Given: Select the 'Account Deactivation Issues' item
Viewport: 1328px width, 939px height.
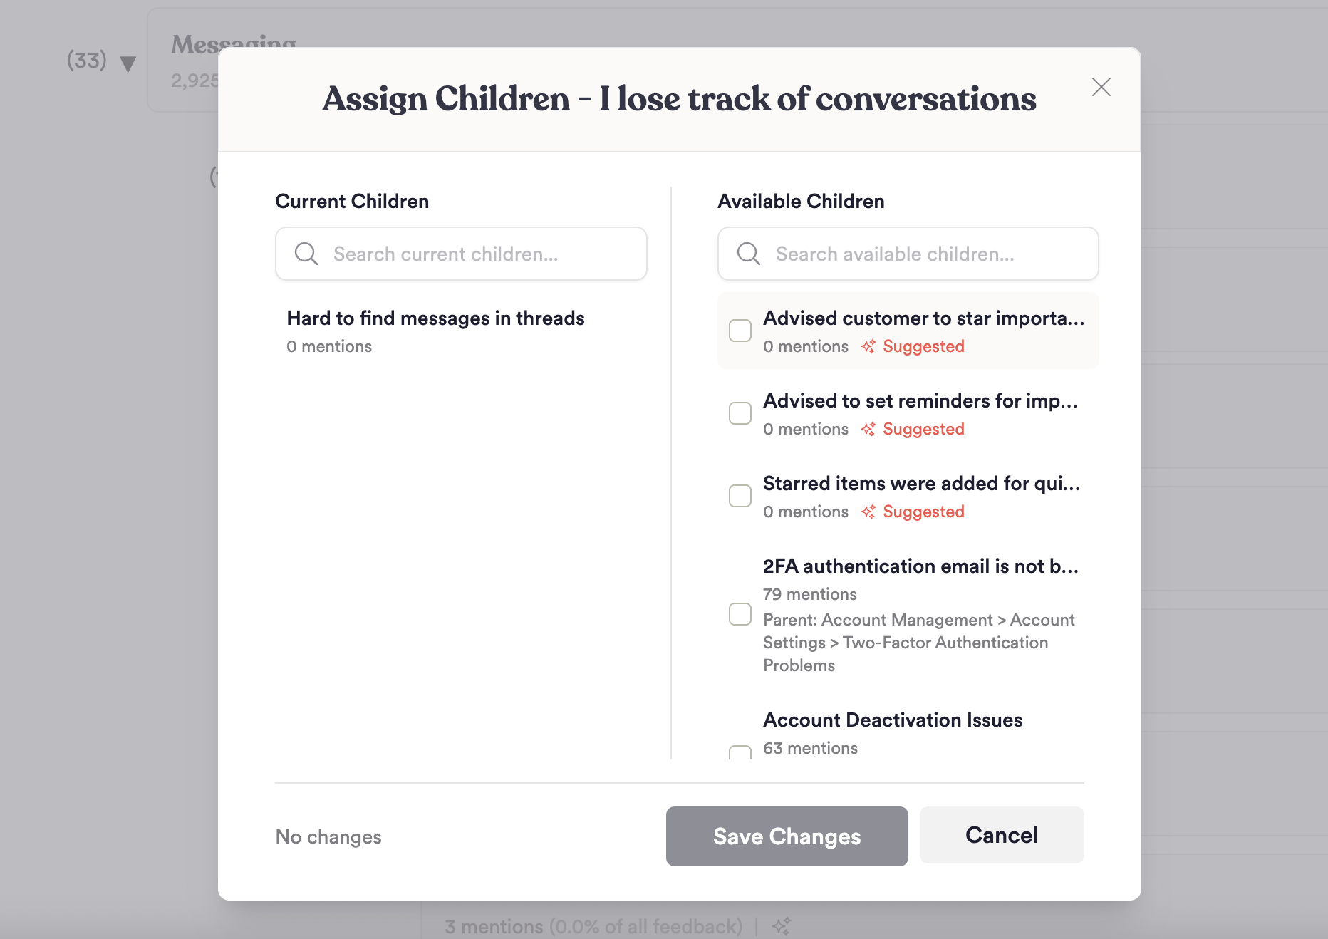Looking at the screenshot, I should tap(893, 720).
